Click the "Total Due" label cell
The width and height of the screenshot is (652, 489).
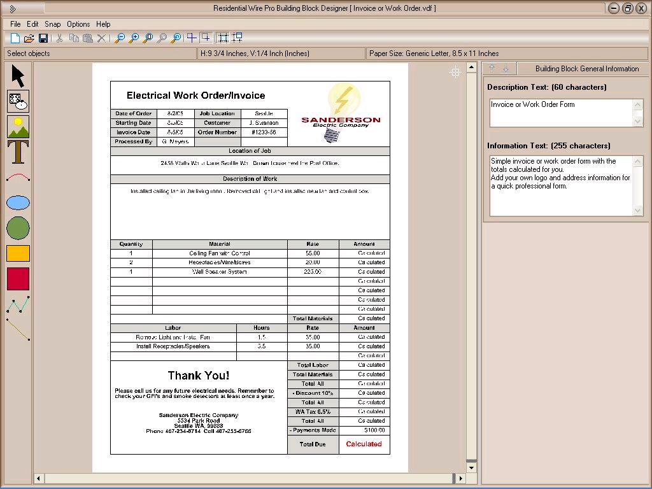point(313,444)
